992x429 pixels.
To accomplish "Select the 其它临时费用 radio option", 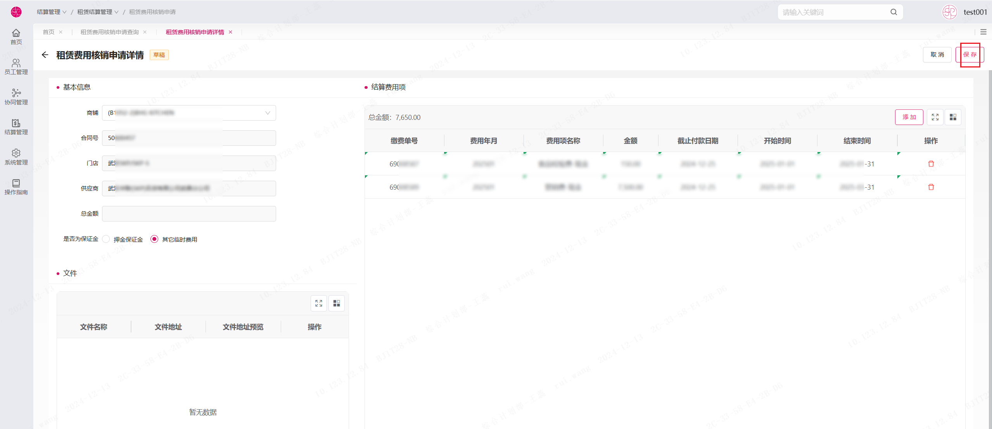I will tap(154, 239).
